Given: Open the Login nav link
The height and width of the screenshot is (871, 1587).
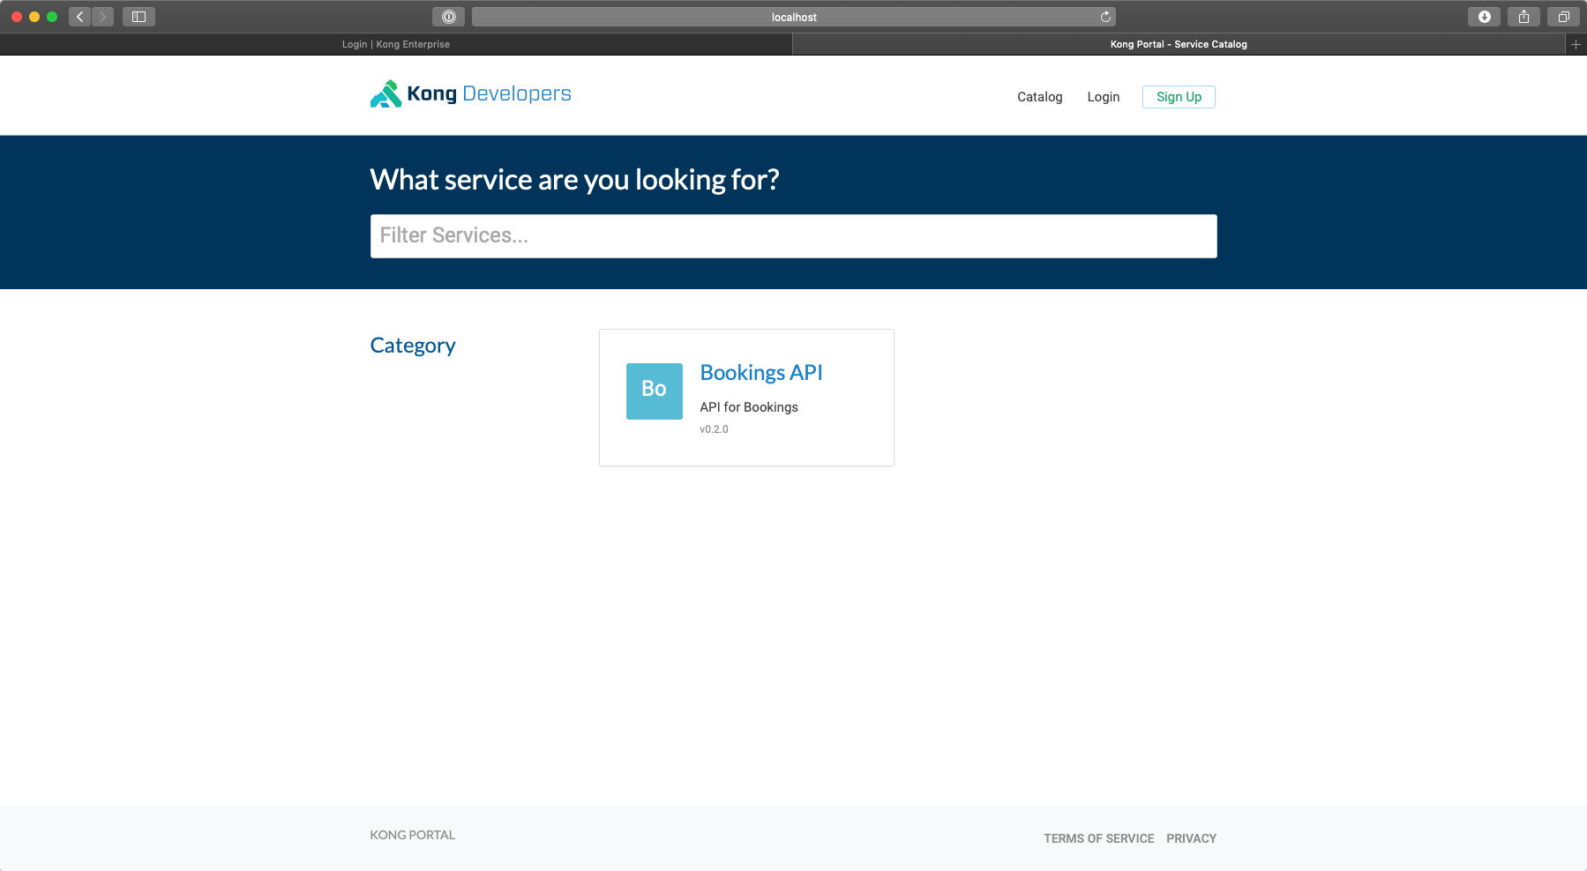Looking at the screenshot, I should tap(1103, 97).
